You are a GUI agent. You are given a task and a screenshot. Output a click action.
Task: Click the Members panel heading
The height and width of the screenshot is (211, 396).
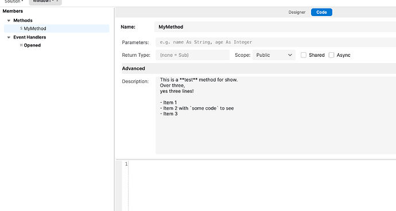(x=13, y=11)
